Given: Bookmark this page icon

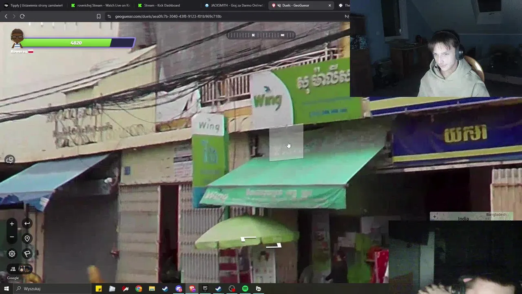Looking at the screenshot, I should pyautogui.click(x=99, y=16).
